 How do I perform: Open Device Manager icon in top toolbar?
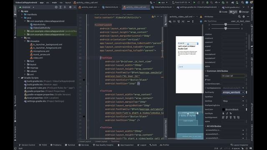pos(237,2)
